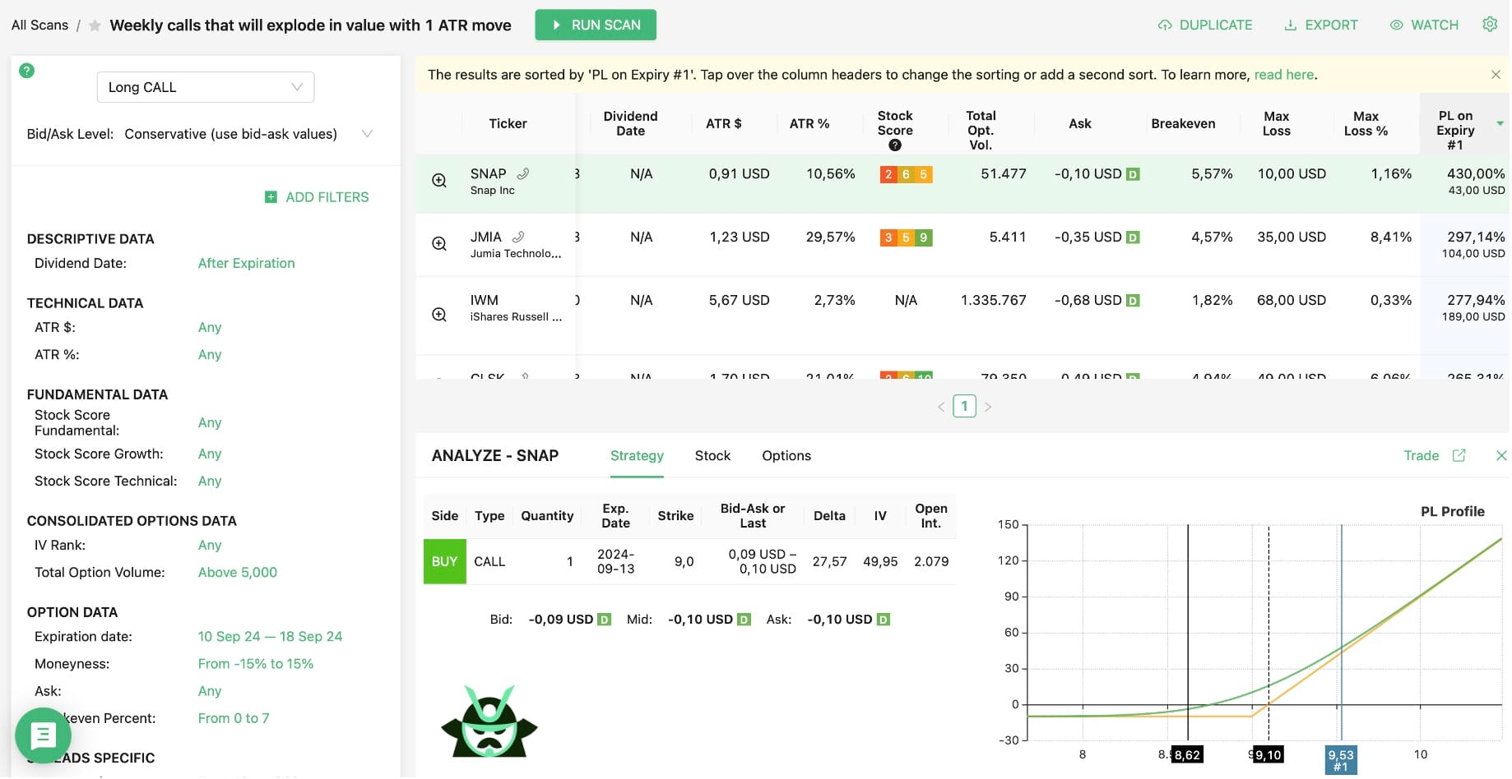The height and width of the screenshot is (779, 1512).
Task: Click the favorite star beside scan title
Action: point(95,25)
